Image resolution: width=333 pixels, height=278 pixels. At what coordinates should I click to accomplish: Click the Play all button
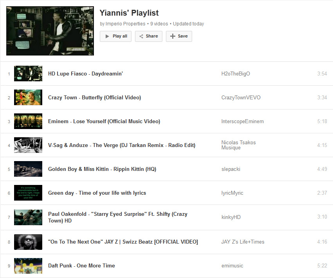pos(115,36)
